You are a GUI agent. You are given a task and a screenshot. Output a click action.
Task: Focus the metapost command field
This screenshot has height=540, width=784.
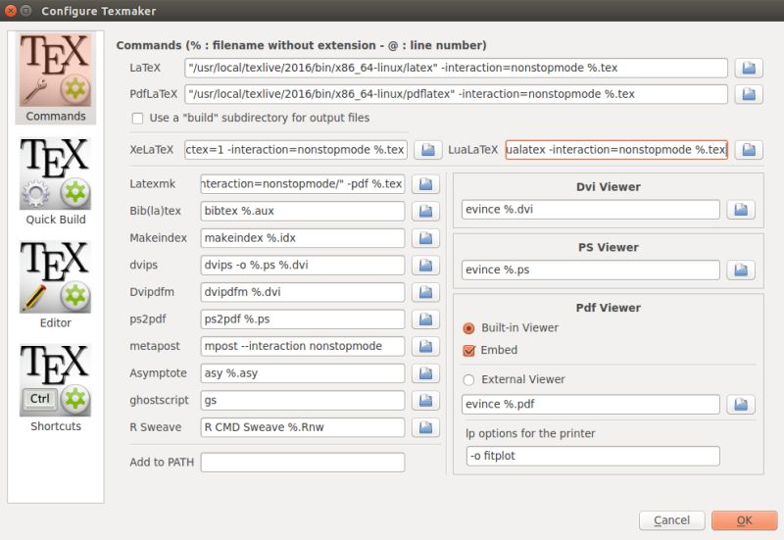303,346
